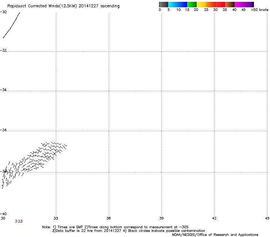Click the 'NOAA/NESDIS/Office of Research and Applications' credit
The height and width of the screenshot is (237, 270).
[x=215, y=235]
